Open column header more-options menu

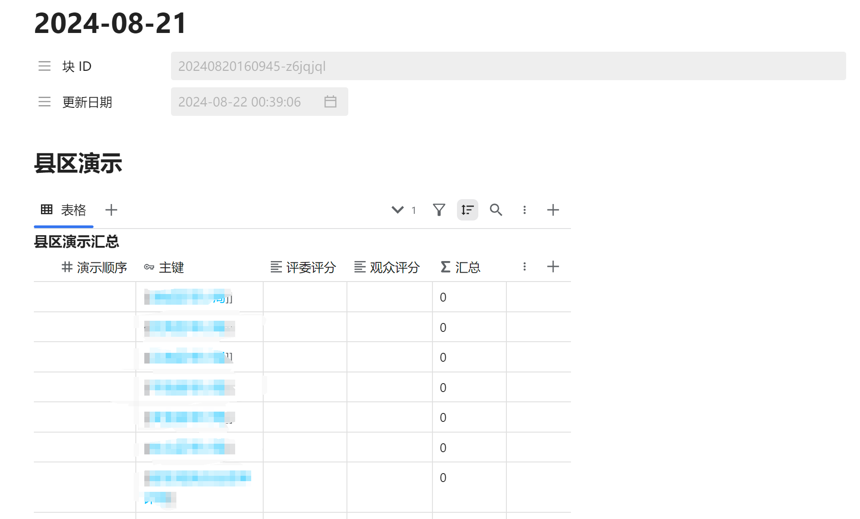[x=524, y=266]
